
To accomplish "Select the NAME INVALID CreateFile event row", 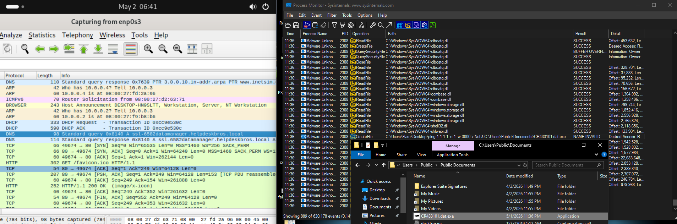I will click(463, 137).
